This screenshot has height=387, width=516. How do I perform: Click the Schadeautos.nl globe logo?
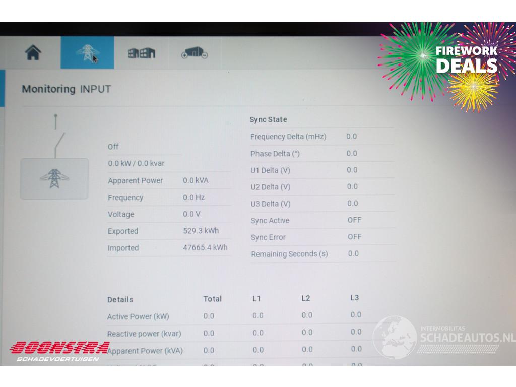click(x=395, y=336)
